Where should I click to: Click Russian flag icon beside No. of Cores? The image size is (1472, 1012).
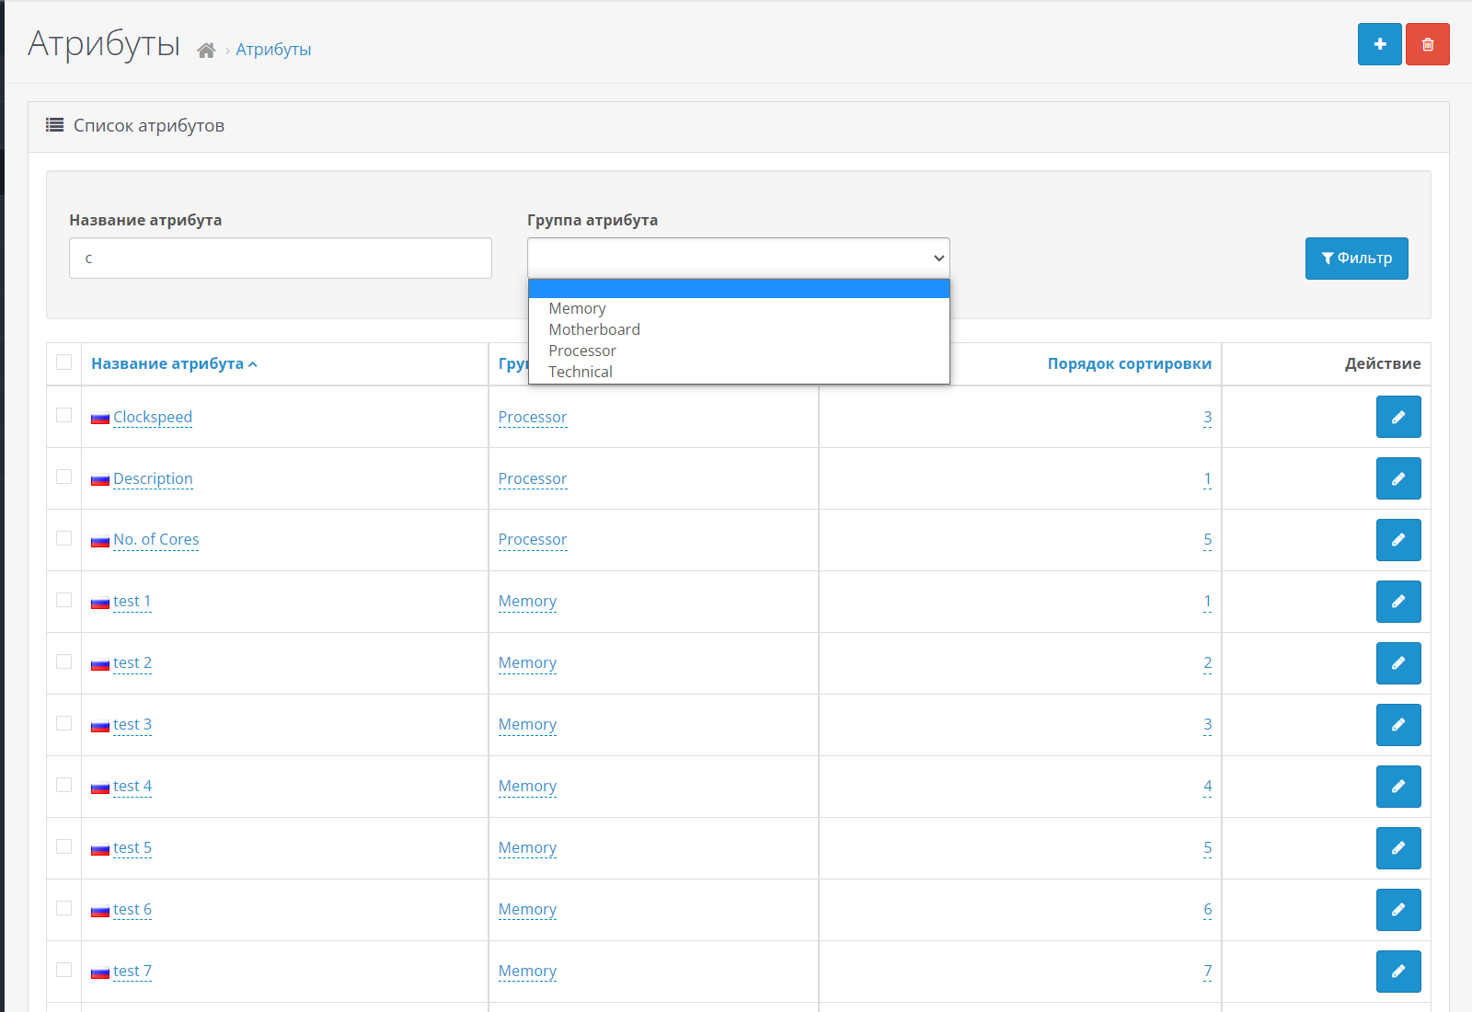coord(100,541)
